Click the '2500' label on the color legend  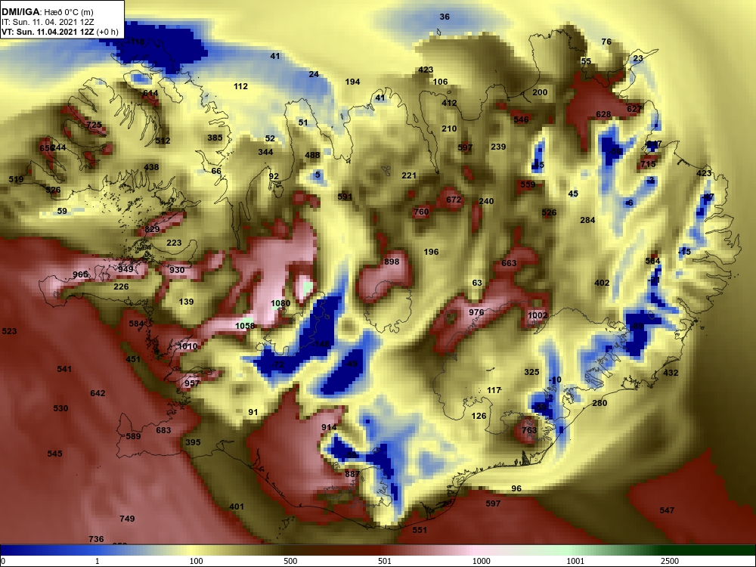pos(670,561)
